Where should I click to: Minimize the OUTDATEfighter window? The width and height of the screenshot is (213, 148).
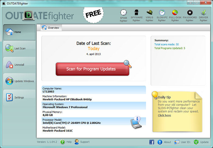click(x=190, y=2)
